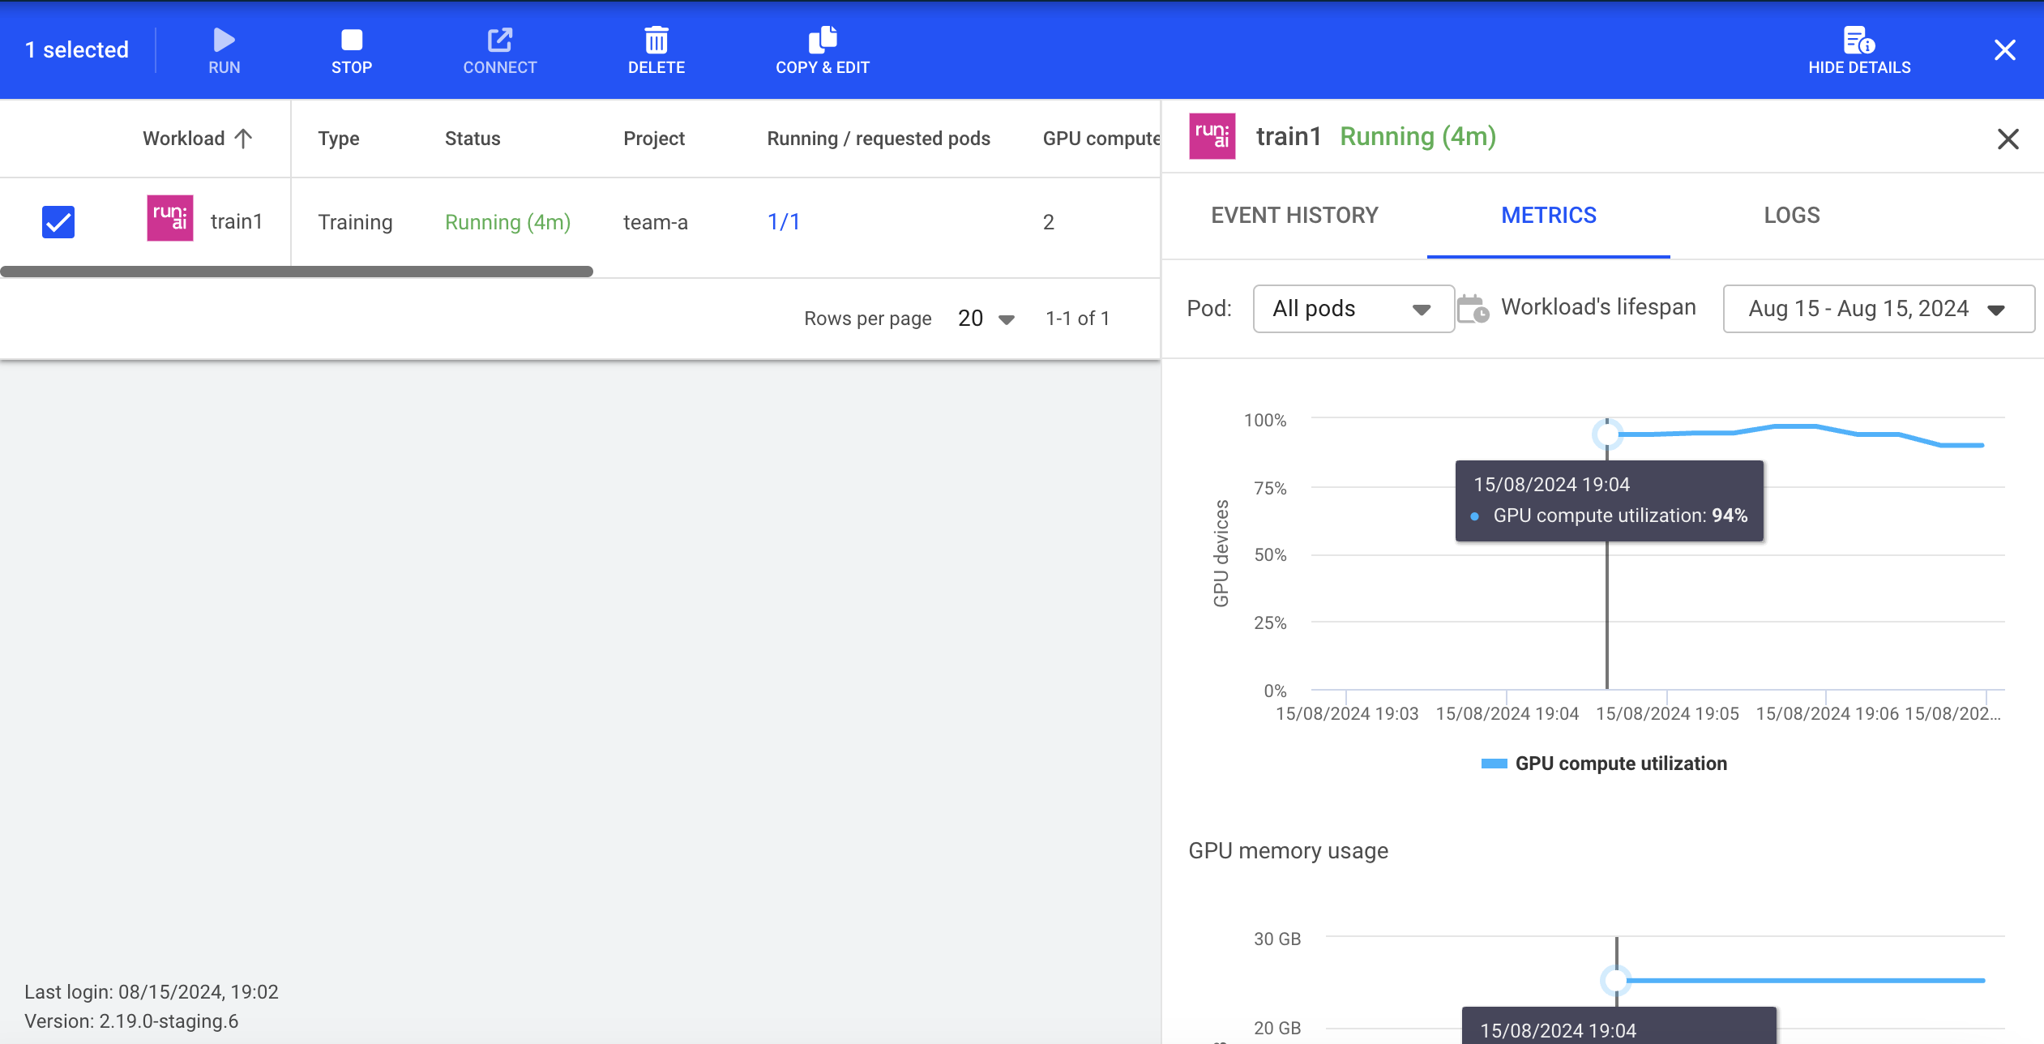2044x1044 pixels.
Task: Click the 15/08/2024 19:06 axis label
Action: [x=1827, y=714]
